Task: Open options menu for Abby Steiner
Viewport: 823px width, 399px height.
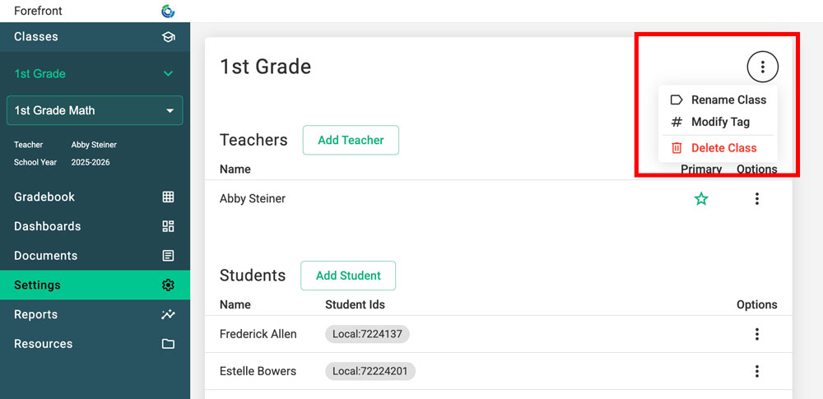Action: tap(757, 198)
